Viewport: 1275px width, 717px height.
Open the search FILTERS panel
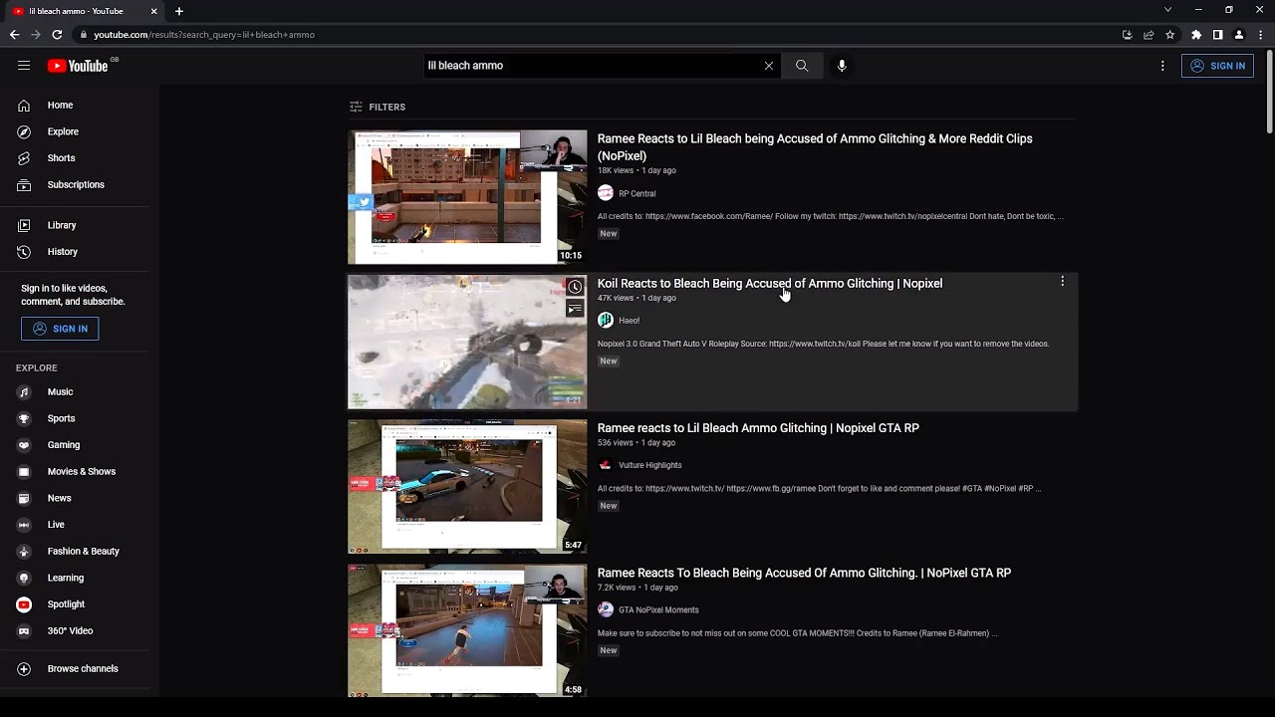pyautogui.click(x=378, y=107)
